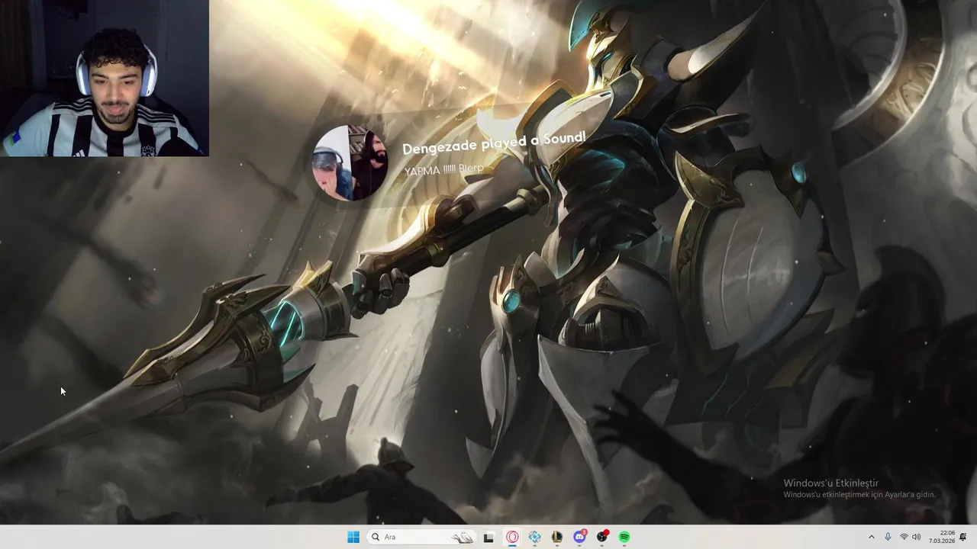Click the Ara search box in taskbar

coord(421,537)
